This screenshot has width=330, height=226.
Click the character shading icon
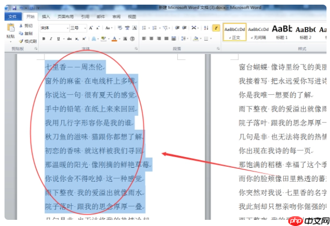125,39
